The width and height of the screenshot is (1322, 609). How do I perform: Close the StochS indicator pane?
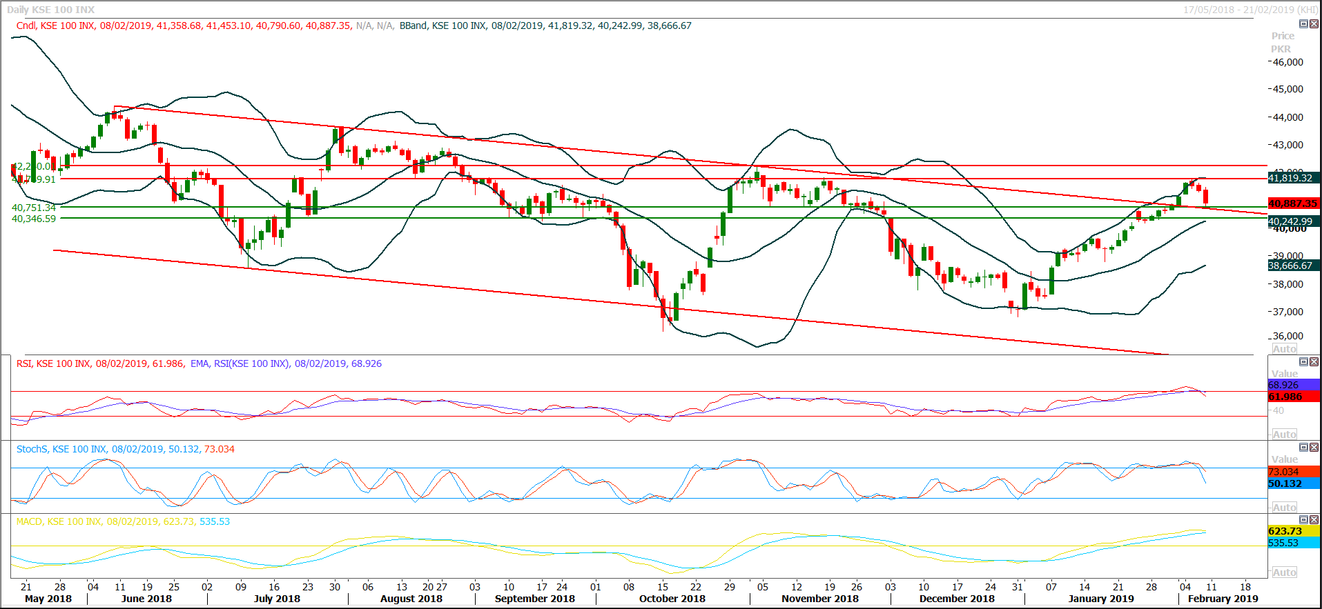point(1314,447)
